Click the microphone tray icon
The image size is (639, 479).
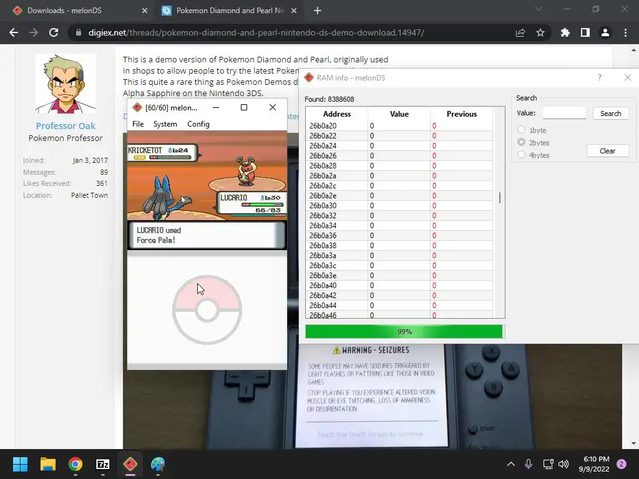coord(529,464)
